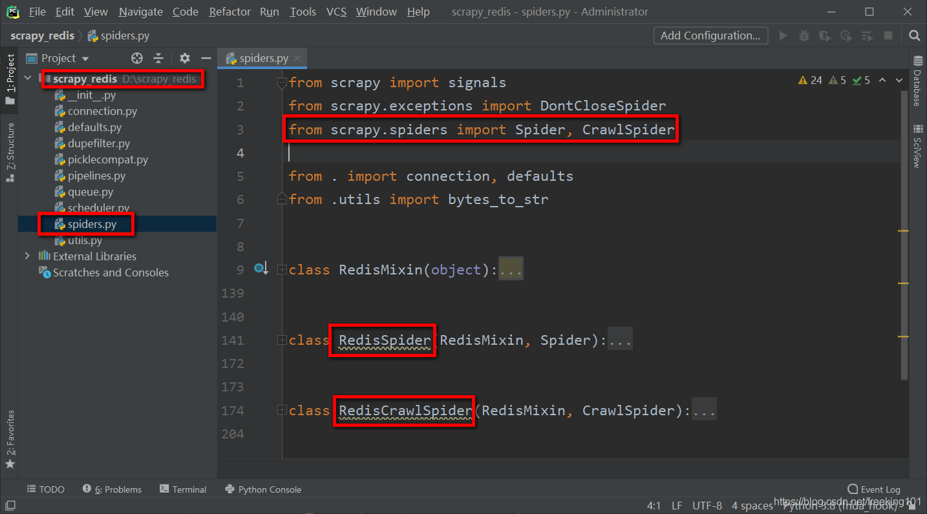Image resolution: width=927 pixels, height=514 pixels.
Task: Click the Debug bug icon in the toolbar
Action: (x=804, y=36)
